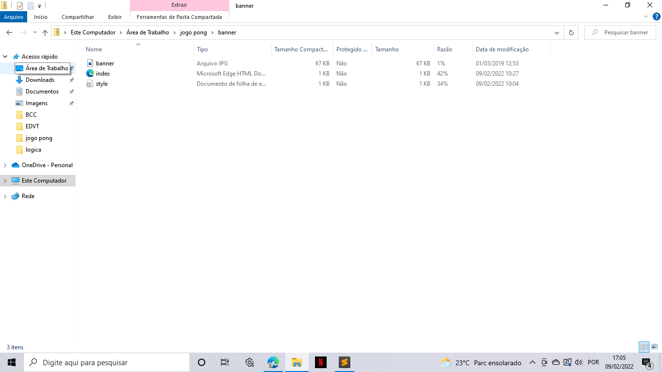662x372 pixels.
Task: Click jogo pong in address breadcrumb
Action: click(x=193, y=32)
